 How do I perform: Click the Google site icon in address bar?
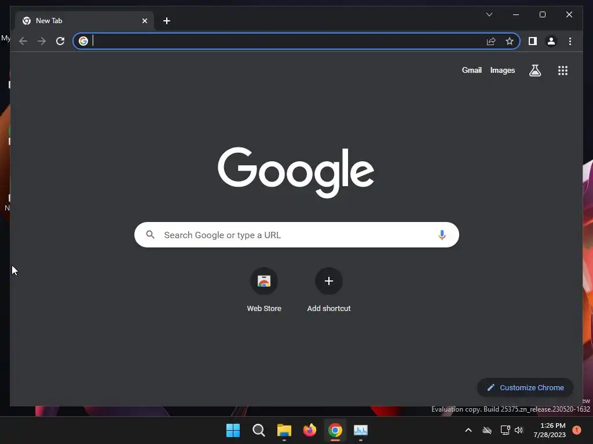click(83, 41)
